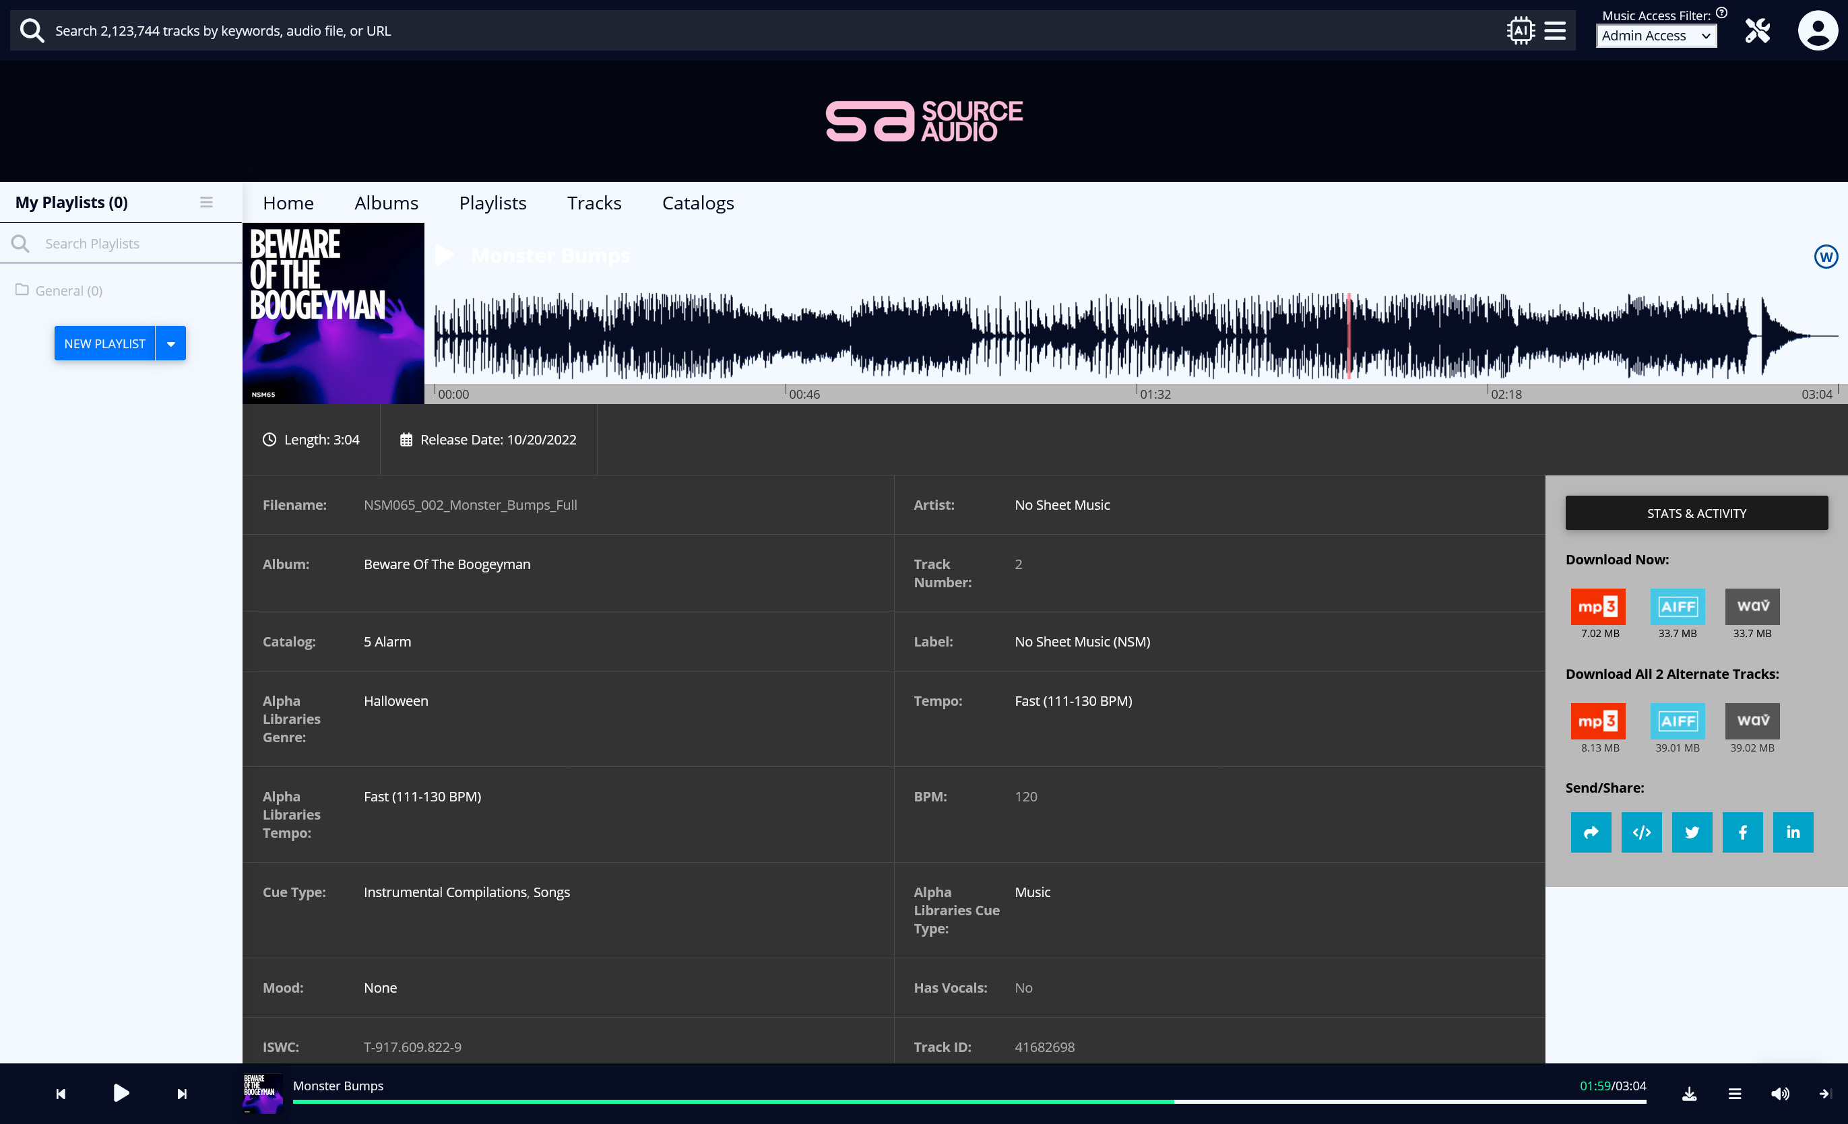Viewport: 1848px width, 1124px height.
Task: Share the track on Facebook
Action: (1742, 832)
